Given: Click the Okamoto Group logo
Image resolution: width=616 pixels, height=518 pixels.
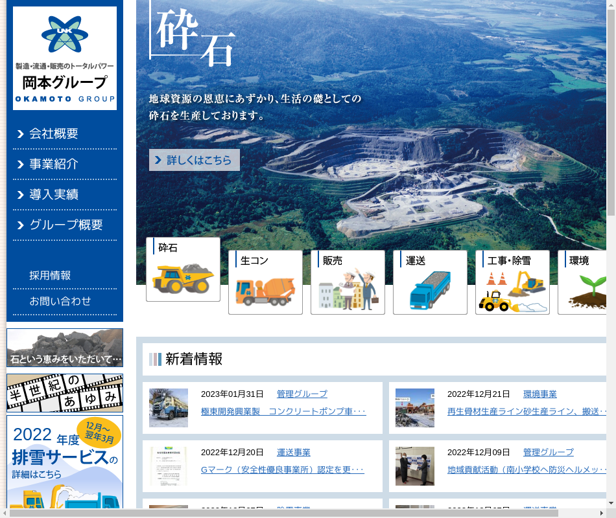Looking at the screenshot, I should pos(65,58).
